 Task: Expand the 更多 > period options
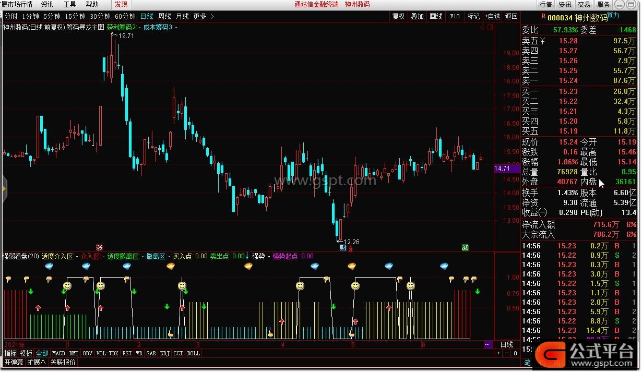pyautogui.click(x=204, y=17)
